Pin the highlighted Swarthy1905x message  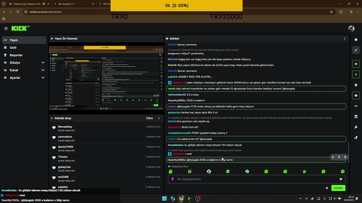(x=339, y=157)
